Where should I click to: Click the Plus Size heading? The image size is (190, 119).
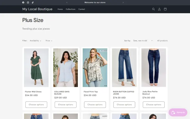pos(33,20)
